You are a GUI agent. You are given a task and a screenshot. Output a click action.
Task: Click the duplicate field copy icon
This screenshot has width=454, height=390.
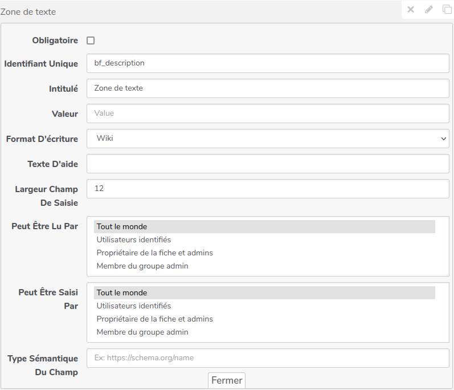tap(447, 10)
